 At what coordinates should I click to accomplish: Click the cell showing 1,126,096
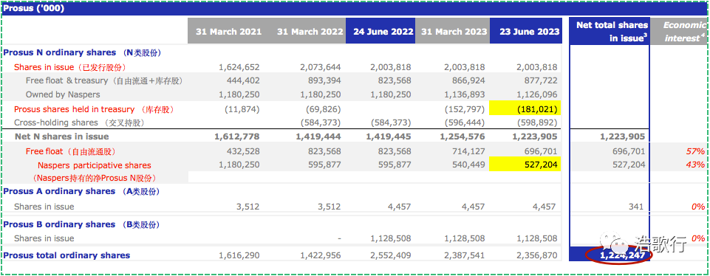(x=536, y=94)
